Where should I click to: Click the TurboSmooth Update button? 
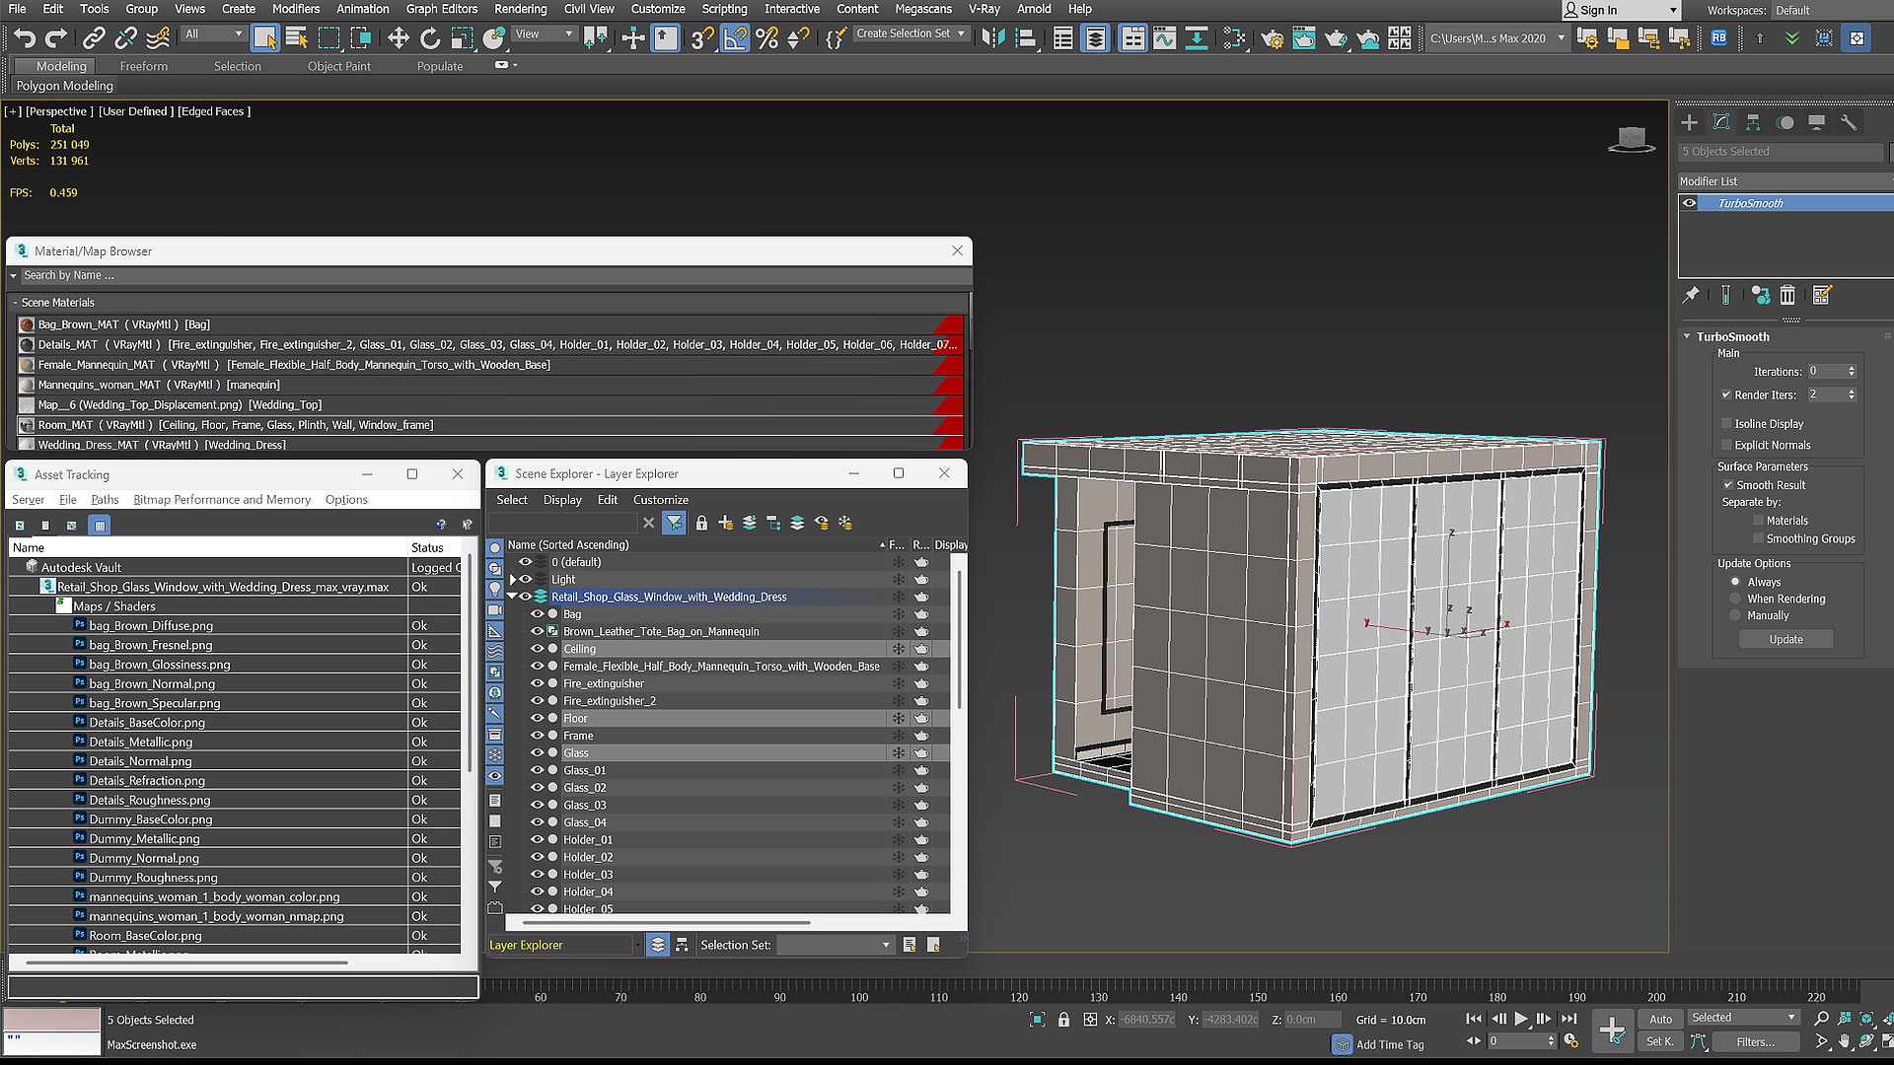tap(1785, 639)
